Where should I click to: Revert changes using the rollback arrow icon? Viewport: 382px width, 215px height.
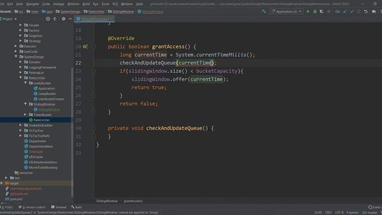pyautogui.click(x=365, y=11)
